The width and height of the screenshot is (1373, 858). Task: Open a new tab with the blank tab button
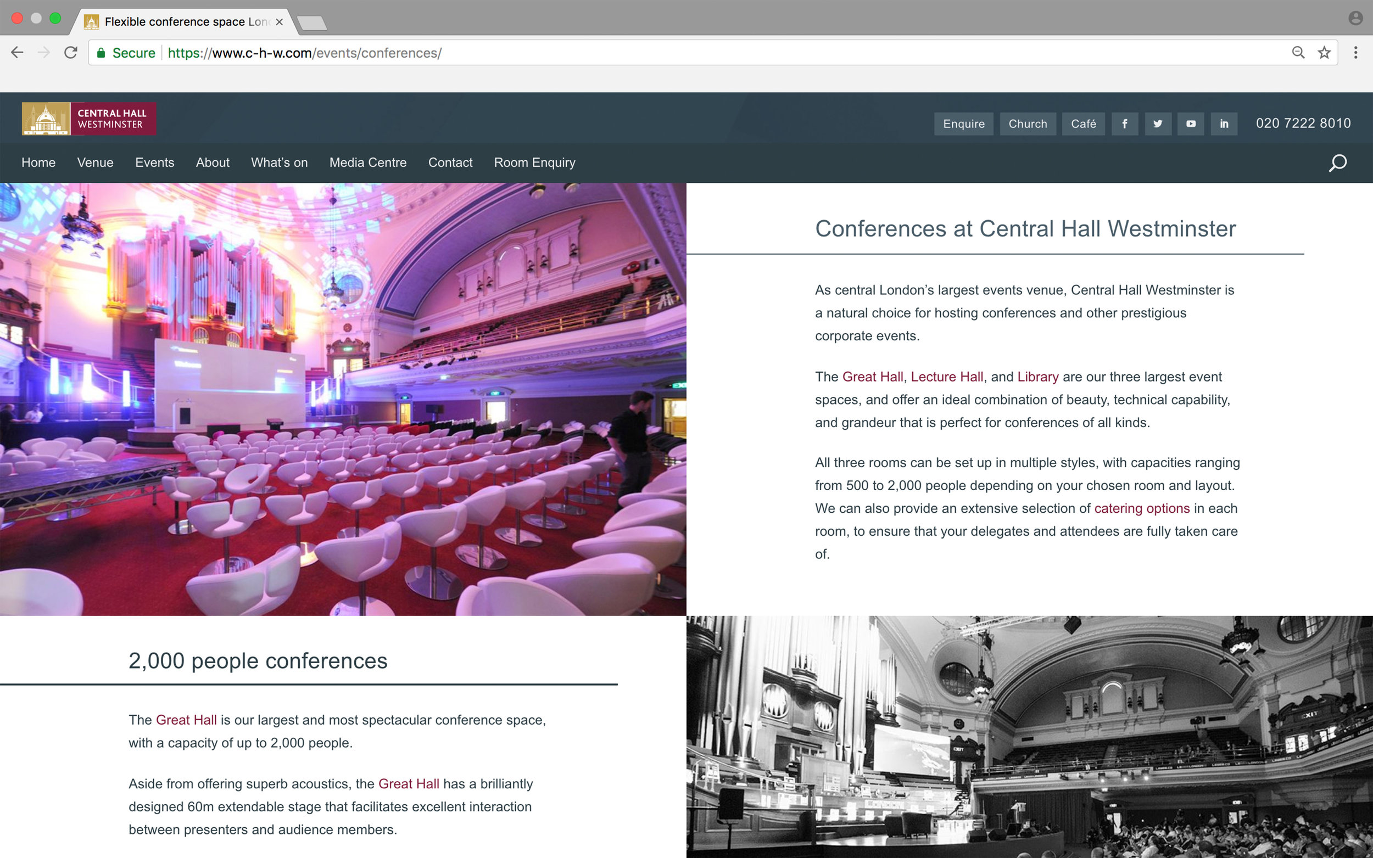pyautogui.click(x=311, y=23)
